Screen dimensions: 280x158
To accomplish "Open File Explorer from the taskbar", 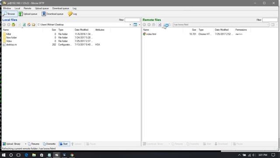I will pyautogui.click(x=34, y=155).
